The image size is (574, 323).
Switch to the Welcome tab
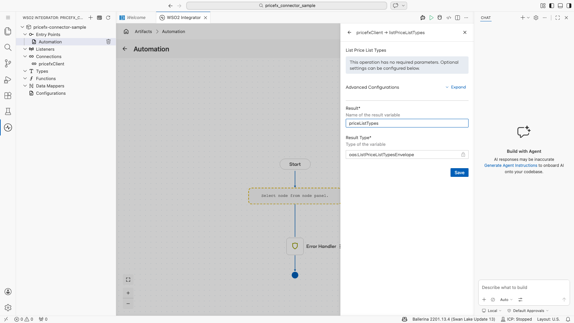coord(136,18)
